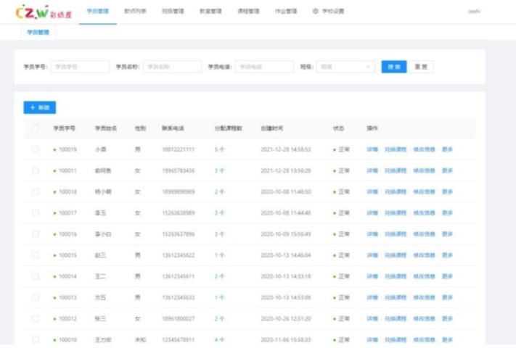Check the box for student 100012
516x348 pixels.
tap(36, 319)
